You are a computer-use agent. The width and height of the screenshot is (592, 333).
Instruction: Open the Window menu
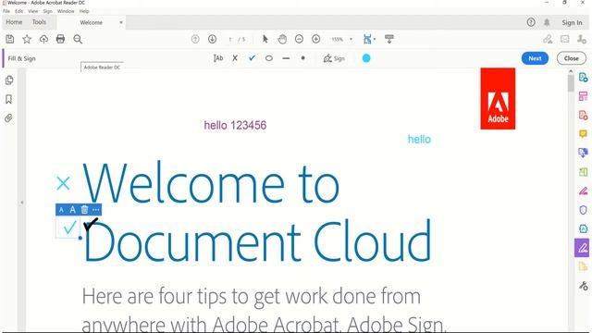click(66, 11)
